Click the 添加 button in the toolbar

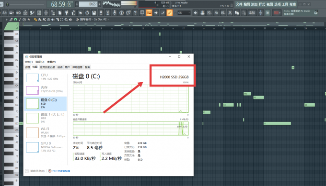pos(252,13)
